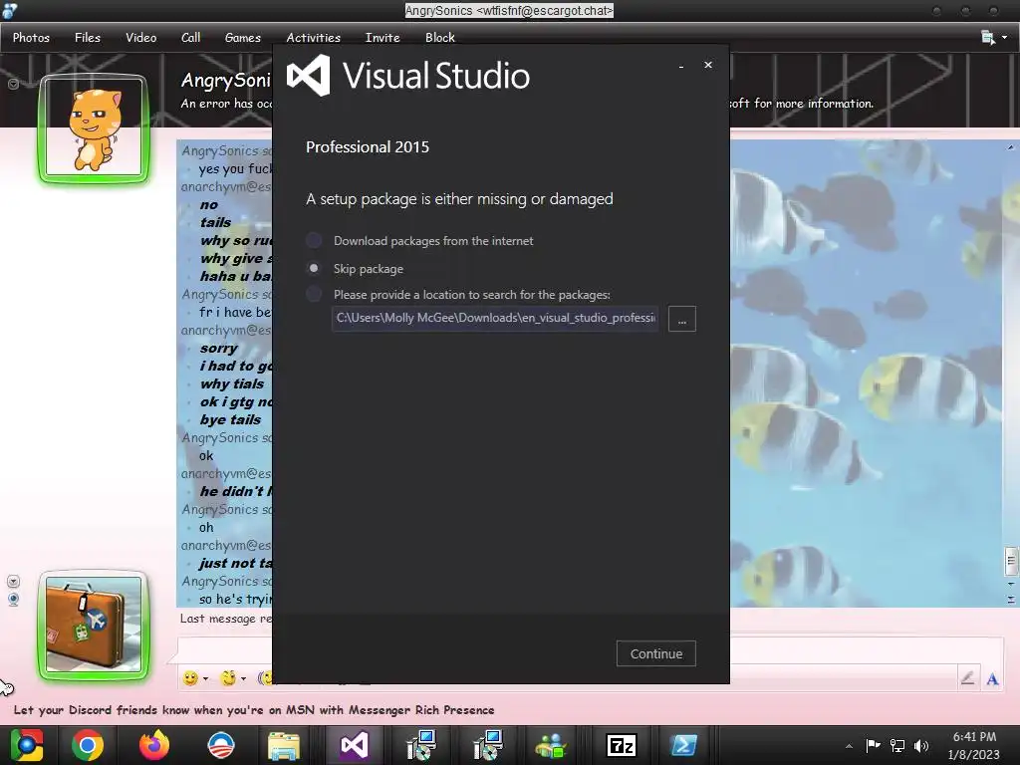Open Games in Messenger toolbar
The width and height of the screenshot is (1020, 765).
(243, 38)
